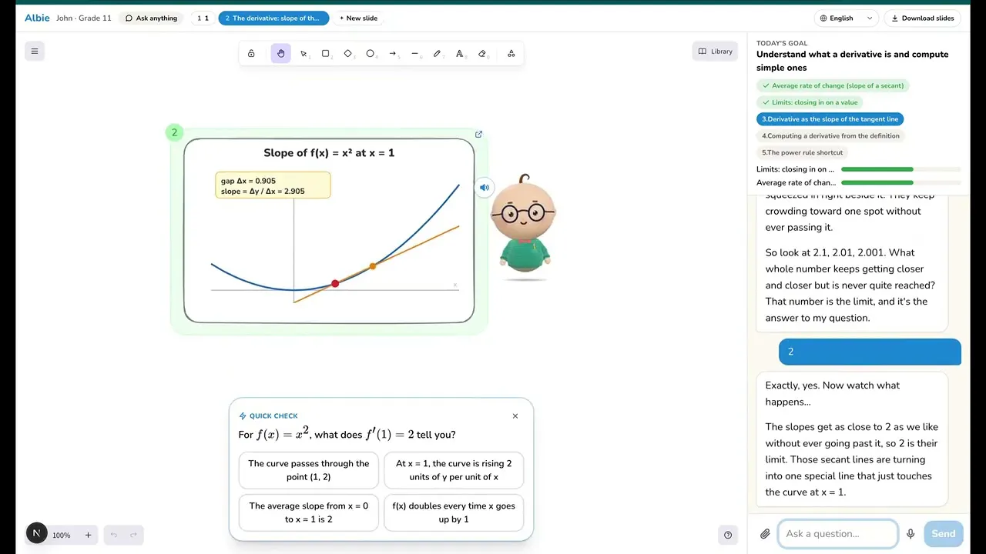Click the Download slides button

coord(923,18)
